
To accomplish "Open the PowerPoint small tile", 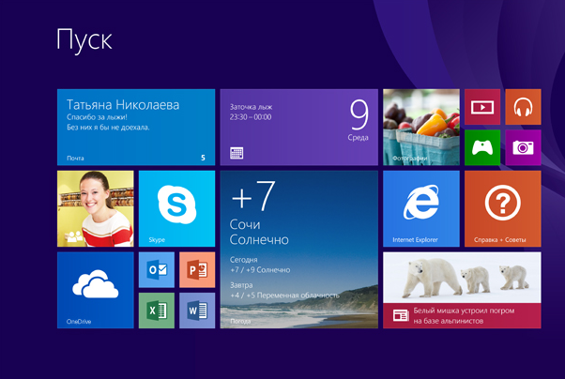I will point(197,270).
